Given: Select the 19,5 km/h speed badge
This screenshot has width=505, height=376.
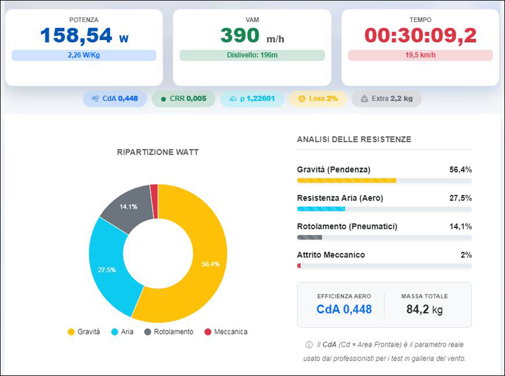Looking at the screenshot, I should pyautogui.click(x=420, y=55).
